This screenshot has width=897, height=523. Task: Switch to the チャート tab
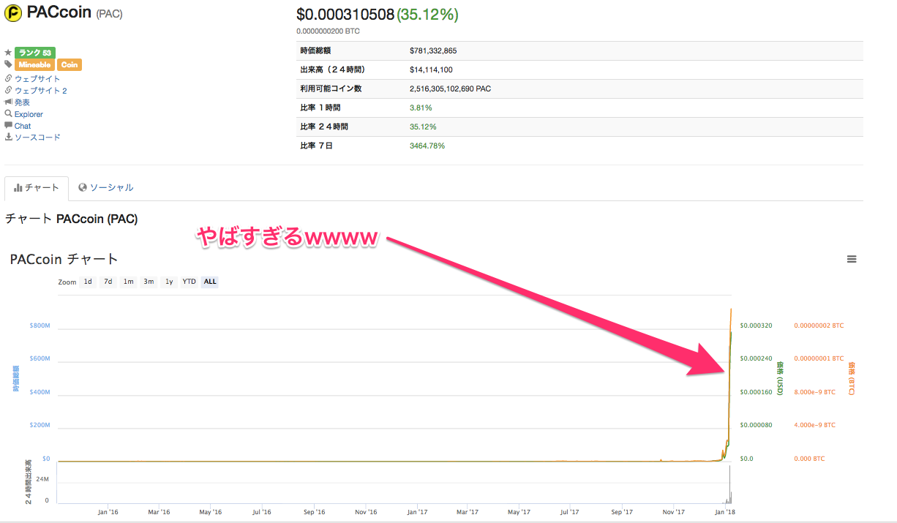37,188
